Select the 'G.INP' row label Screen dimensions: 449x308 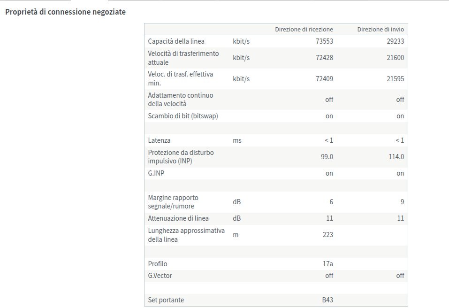tap(156, 173)
